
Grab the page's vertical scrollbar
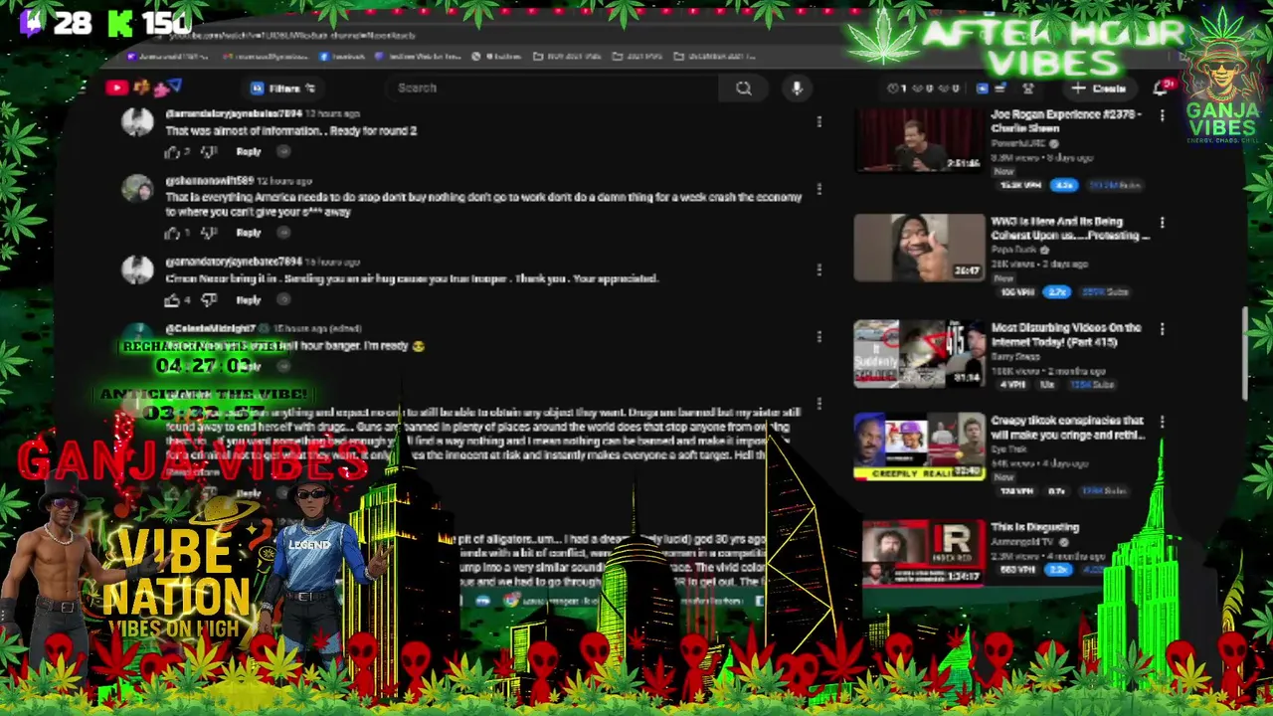pyautogui.click(x=1243, y=353)
